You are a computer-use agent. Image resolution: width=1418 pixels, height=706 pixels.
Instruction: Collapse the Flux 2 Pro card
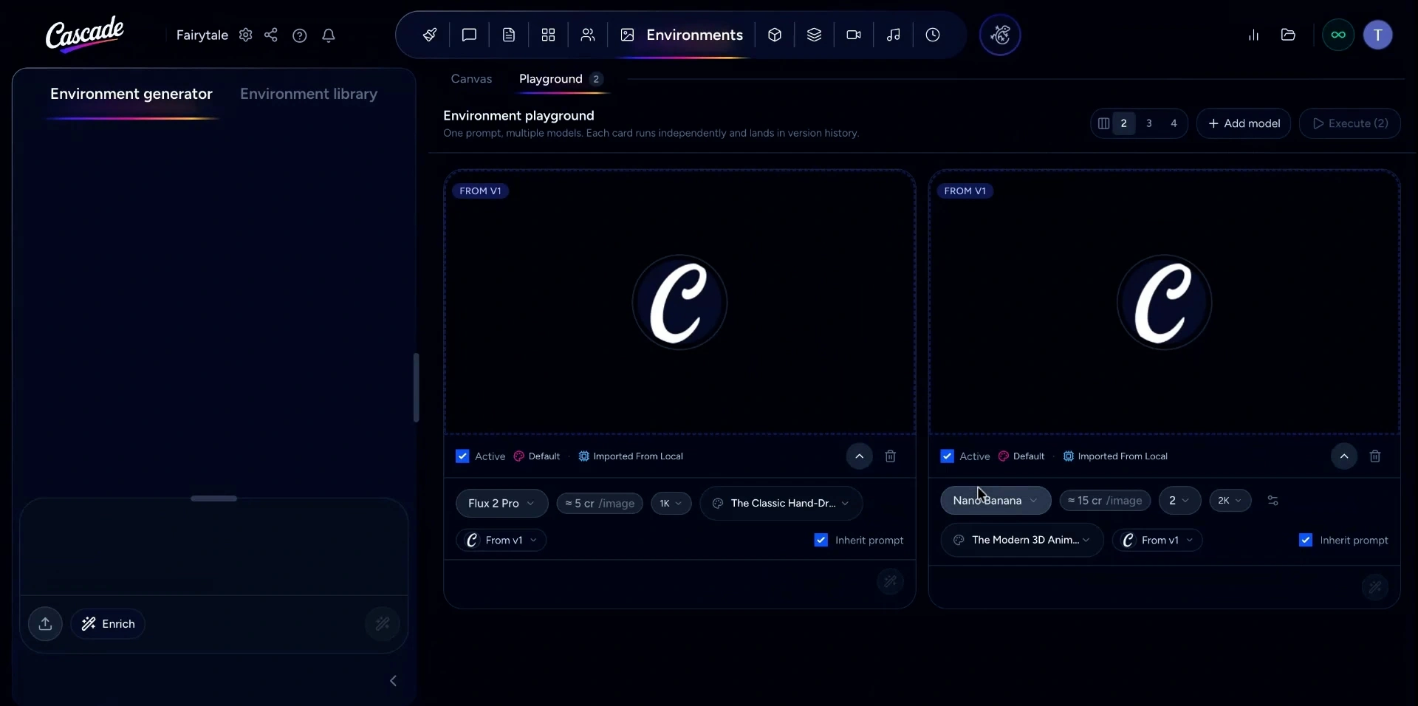coord(859,456)
